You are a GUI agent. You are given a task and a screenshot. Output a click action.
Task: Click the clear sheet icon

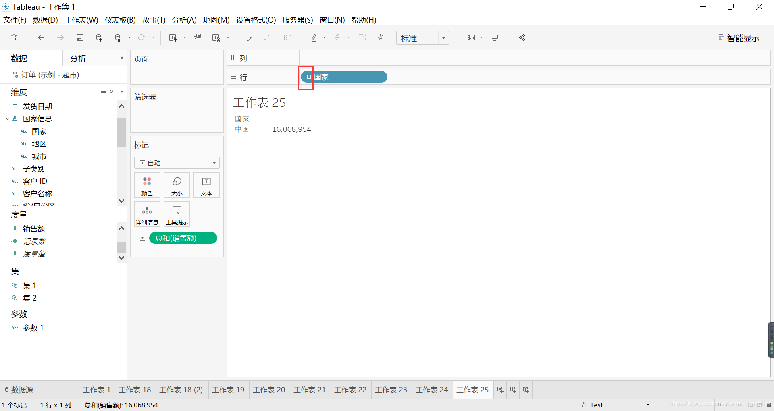pos(216,37)
